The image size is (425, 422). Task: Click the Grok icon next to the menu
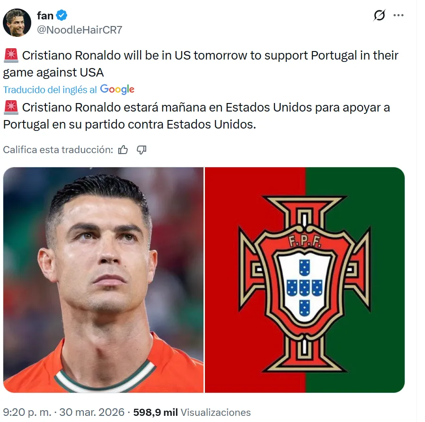[379, 15]
